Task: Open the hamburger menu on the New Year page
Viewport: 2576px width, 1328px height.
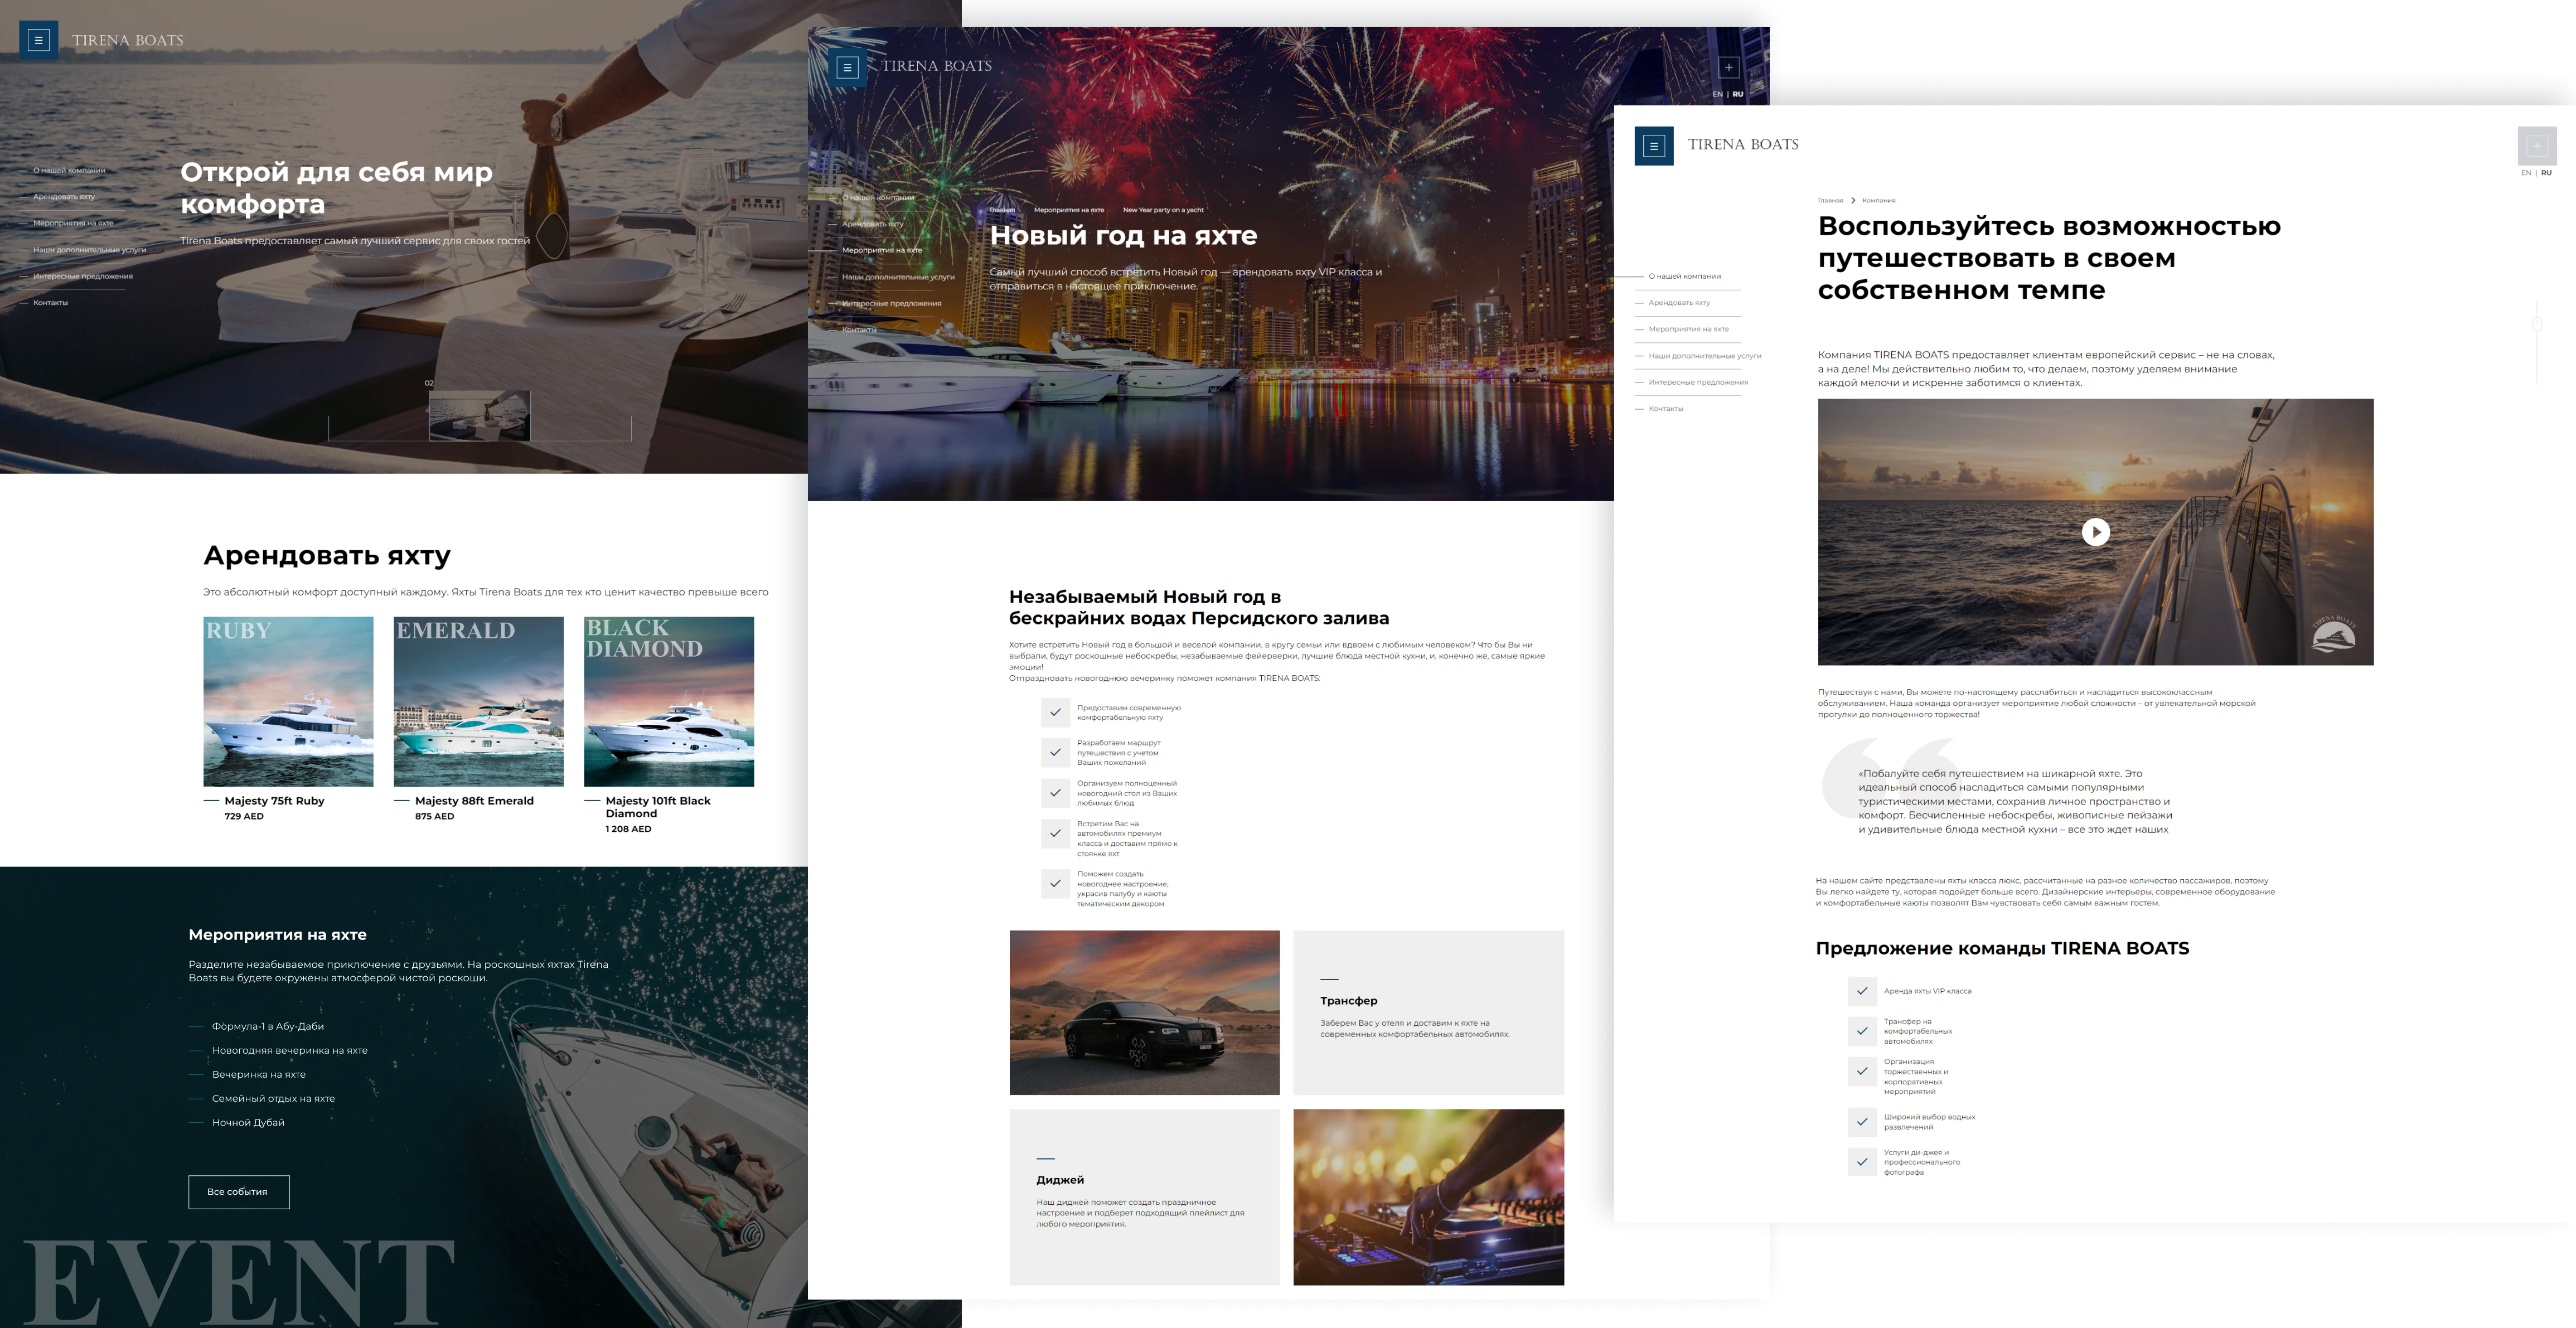Action: 847,67
